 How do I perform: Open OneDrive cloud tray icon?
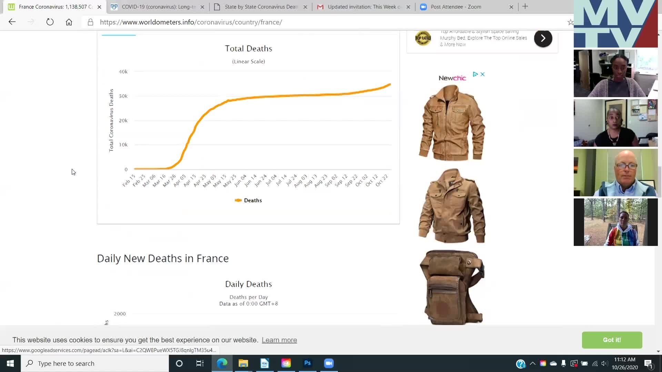(553, 363)
